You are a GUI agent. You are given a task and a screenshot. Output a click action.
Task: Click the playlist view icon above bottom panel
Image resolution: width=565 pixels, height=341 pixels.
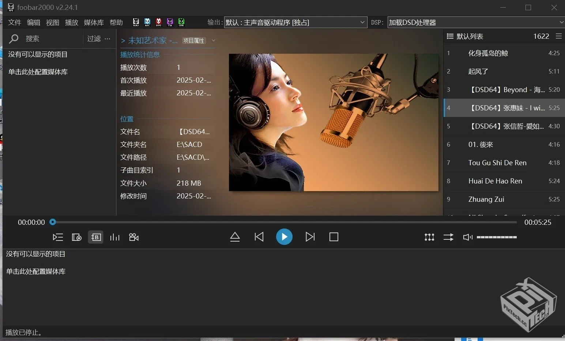(57, 237)
